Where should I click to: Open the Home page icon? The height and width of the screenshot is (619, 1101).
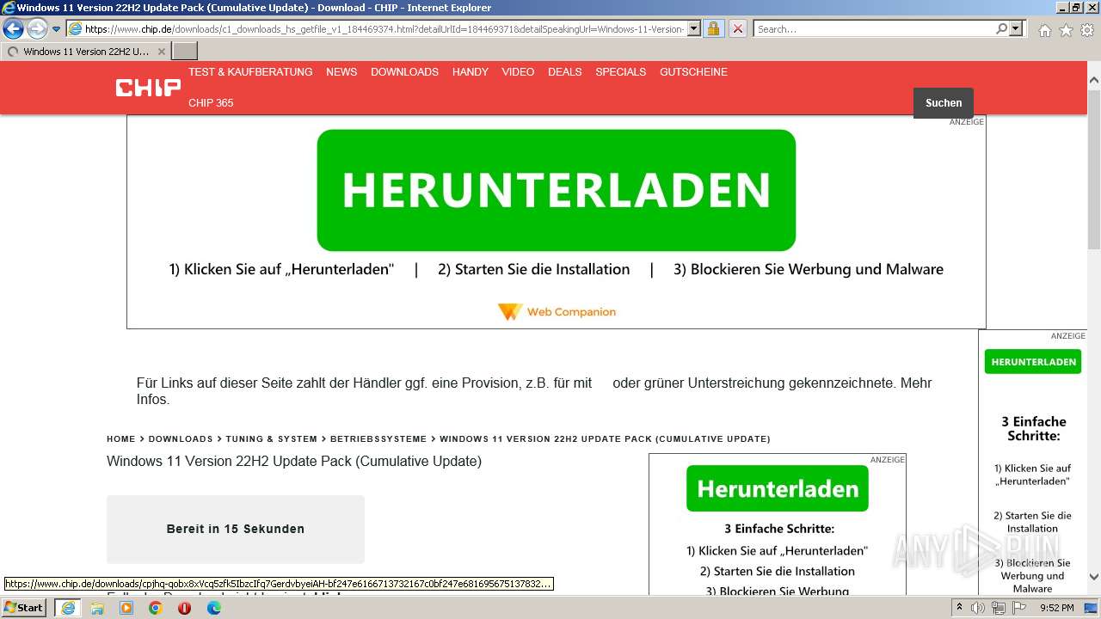1044,30
